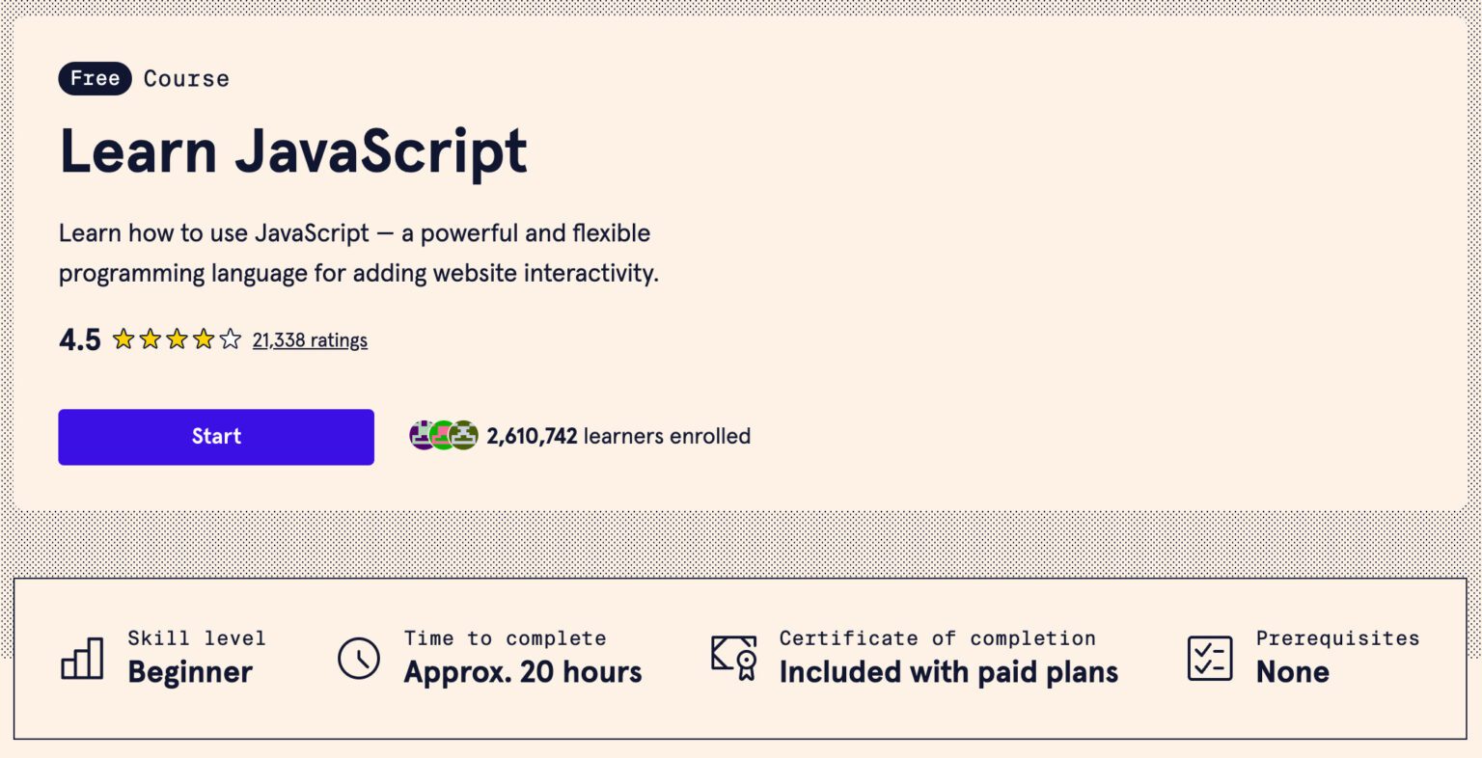This screenshot has height=758, width=1482.
Task: Click the Free badge label
Action: (94, 78)
